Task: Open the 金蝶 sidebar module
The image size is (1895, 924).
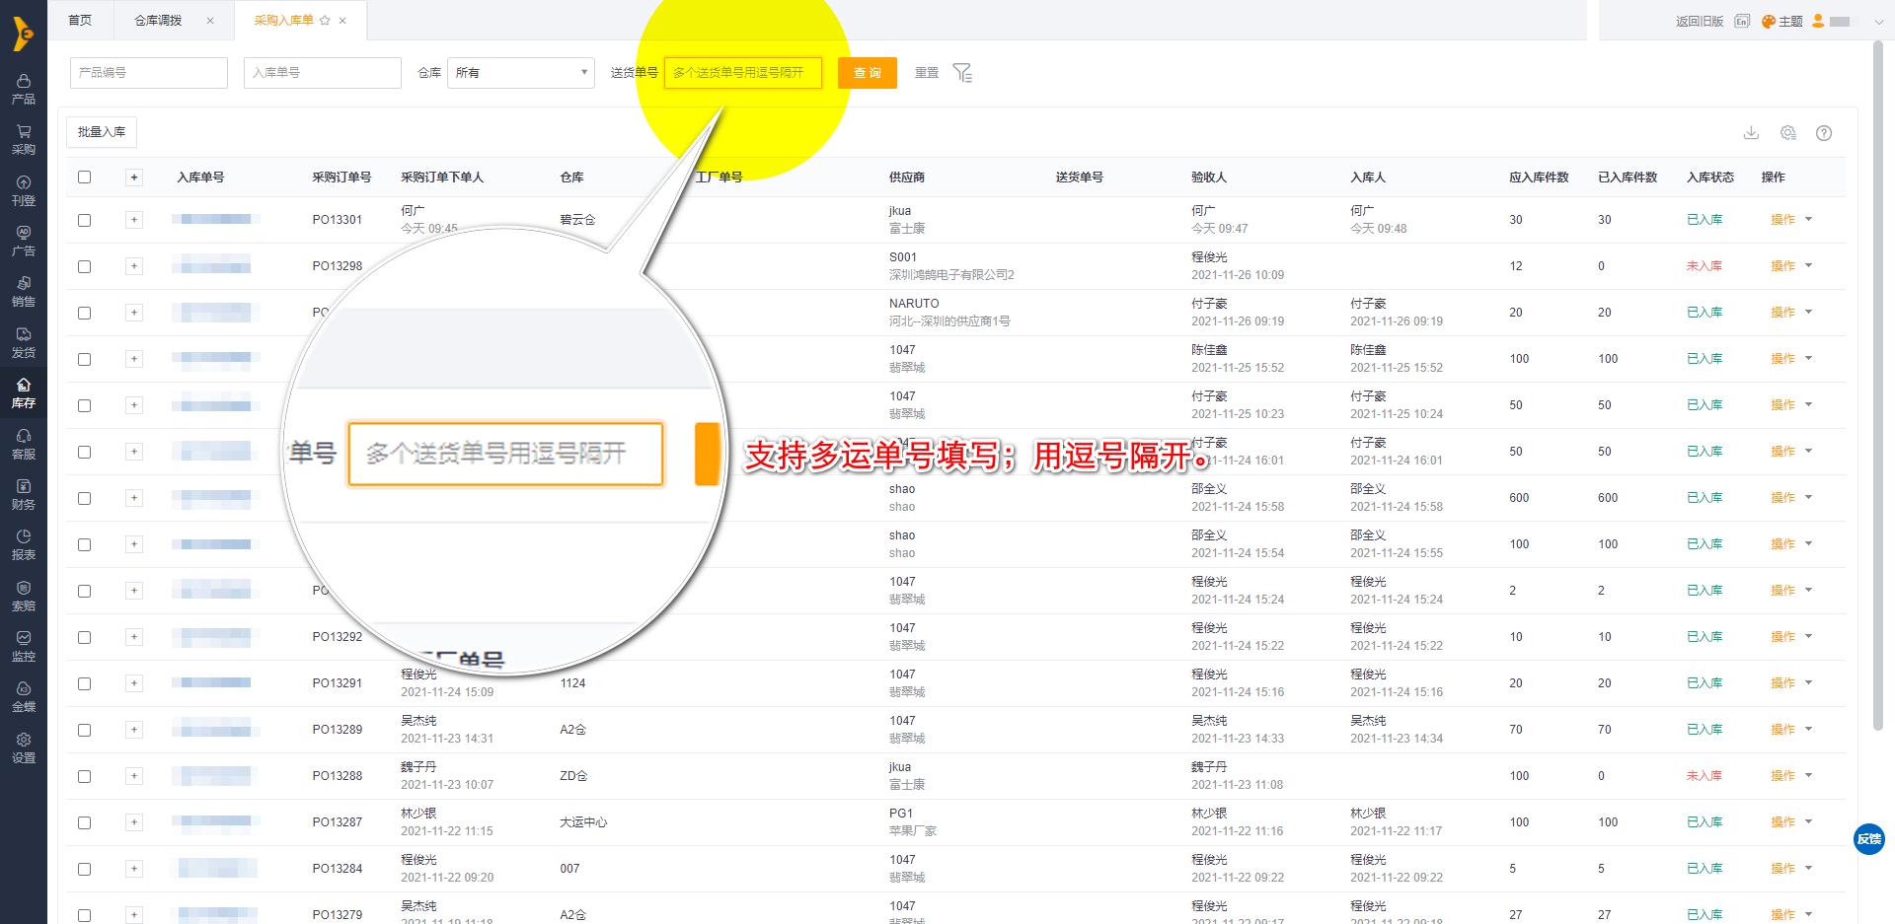Action: (24, 696)
